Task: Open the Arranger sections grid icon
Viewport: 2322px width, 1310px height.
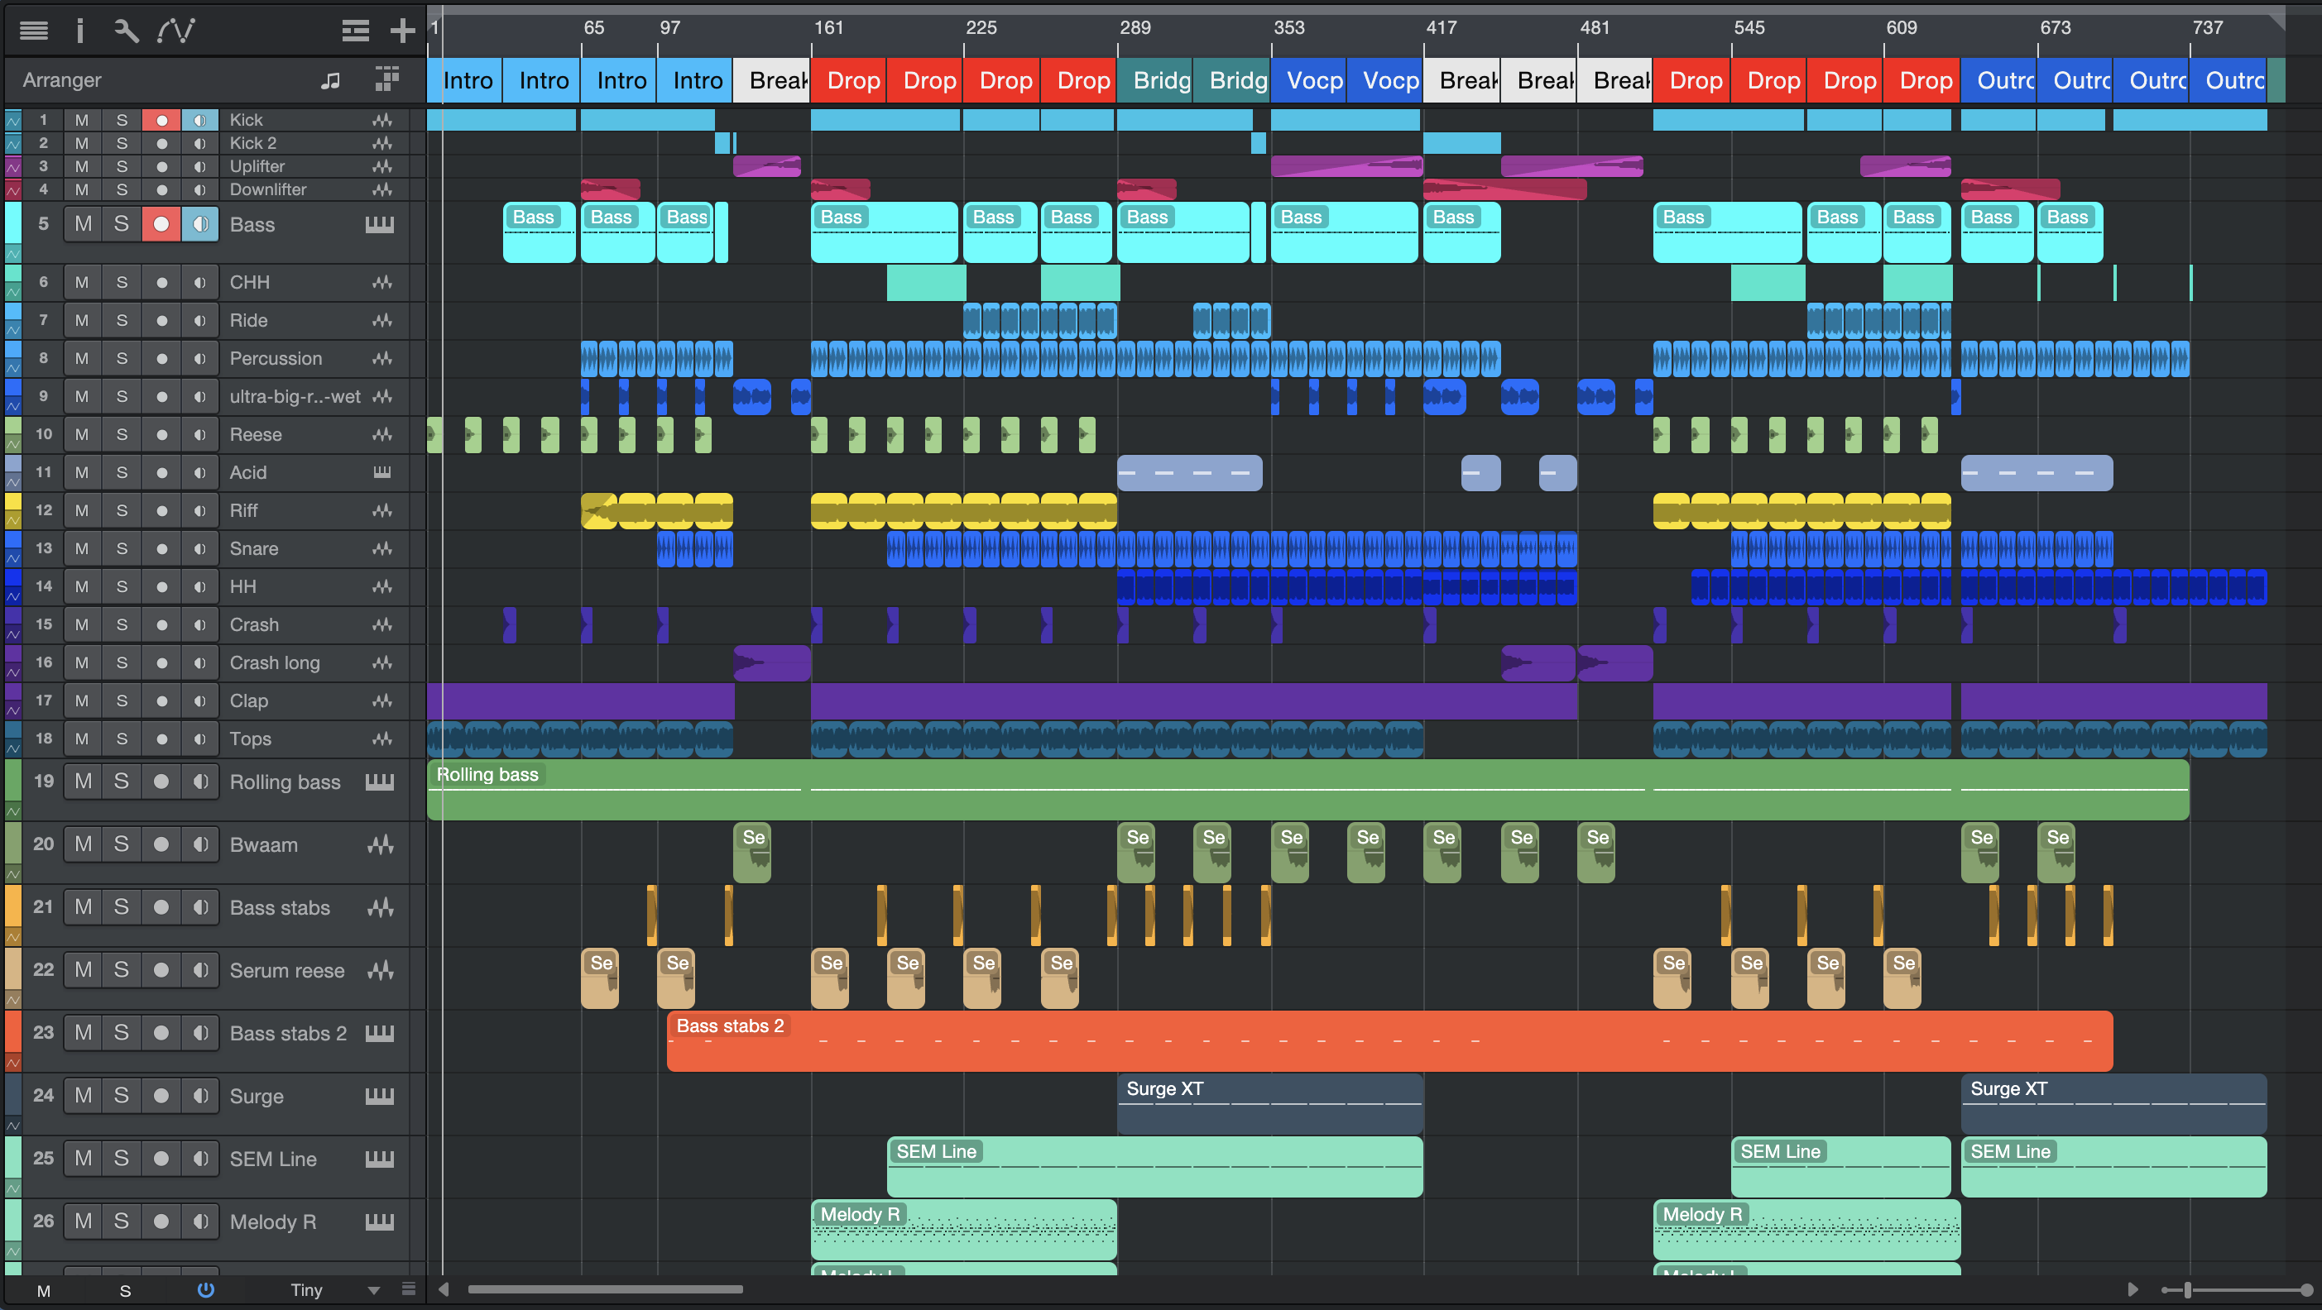Action: point(386,80)
